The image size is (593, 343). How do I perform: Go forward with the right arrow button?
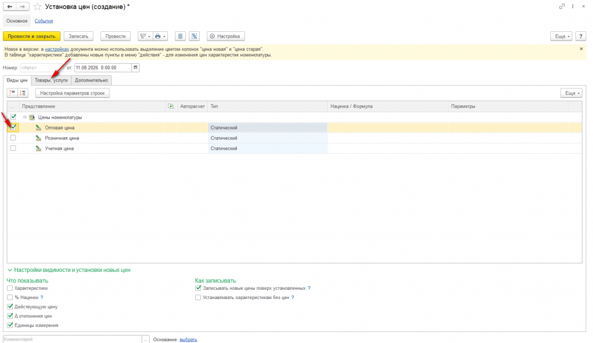(23, 6)
